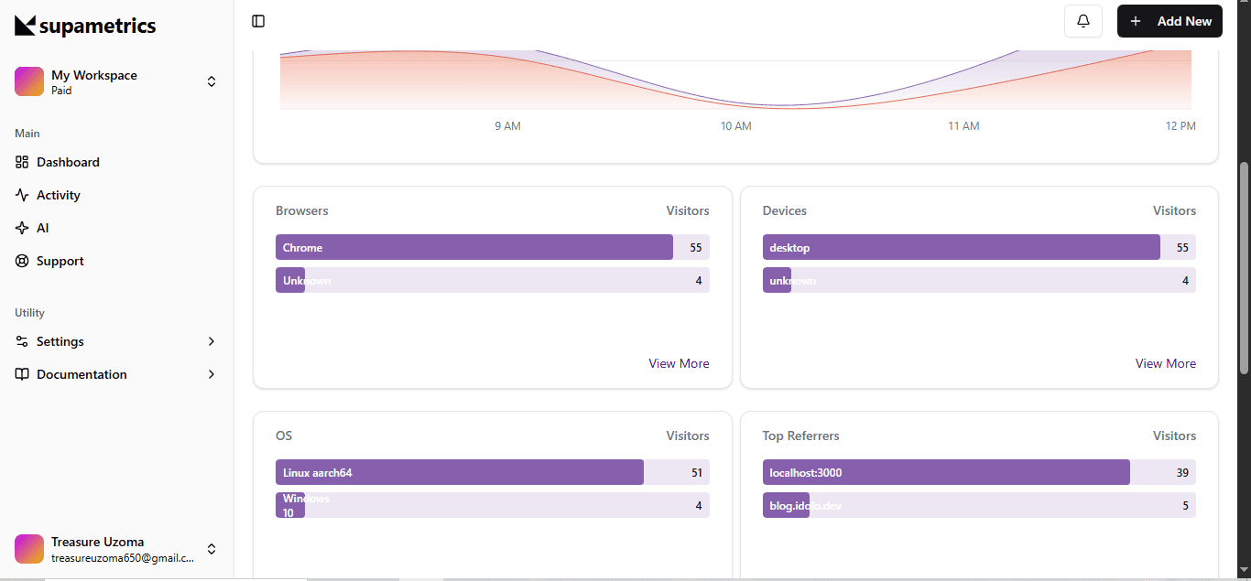Viewport: 1251px width, 581px height.
Task: Select the desktop bar in Devices
Action: click(x=961, y=247)
